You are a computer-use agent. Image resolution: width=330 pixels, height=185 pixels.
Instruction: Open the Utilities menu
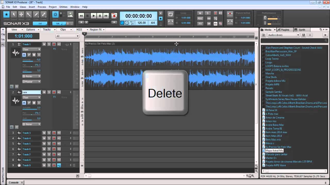(63, 7)
